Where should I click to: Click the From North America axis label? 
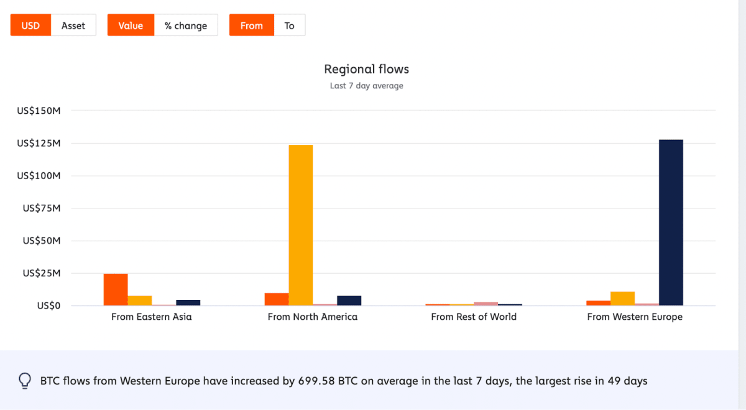click(312, 317)
